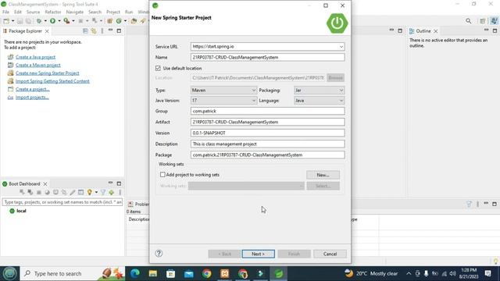500x281 pixels.
Task: Open the Source menu
Action: tap(33, 12)
